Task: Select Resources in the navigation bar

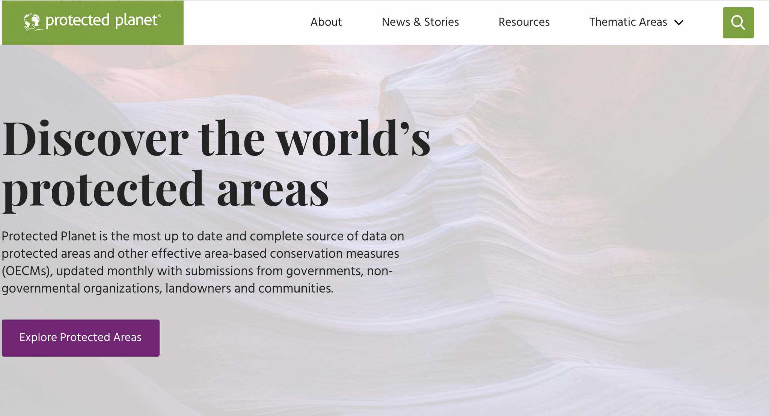Action: pos(524,22)
